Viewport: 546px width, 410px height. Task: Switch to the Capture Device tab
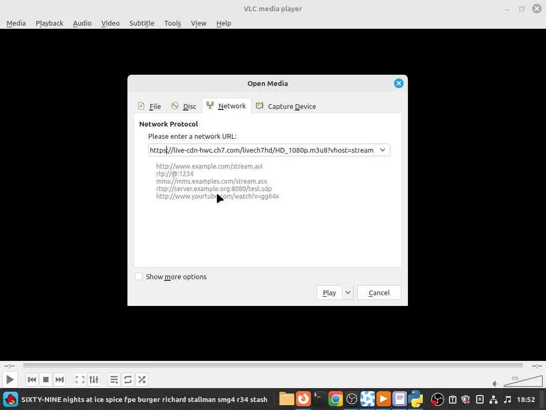tap(286, 106)
